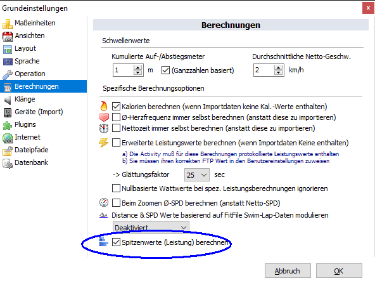Enable Ø-Herzfrequenz immer selbst berechnen
Viewport: 375px width, 283px height.
pyautogui.click(x=116, y=117)
